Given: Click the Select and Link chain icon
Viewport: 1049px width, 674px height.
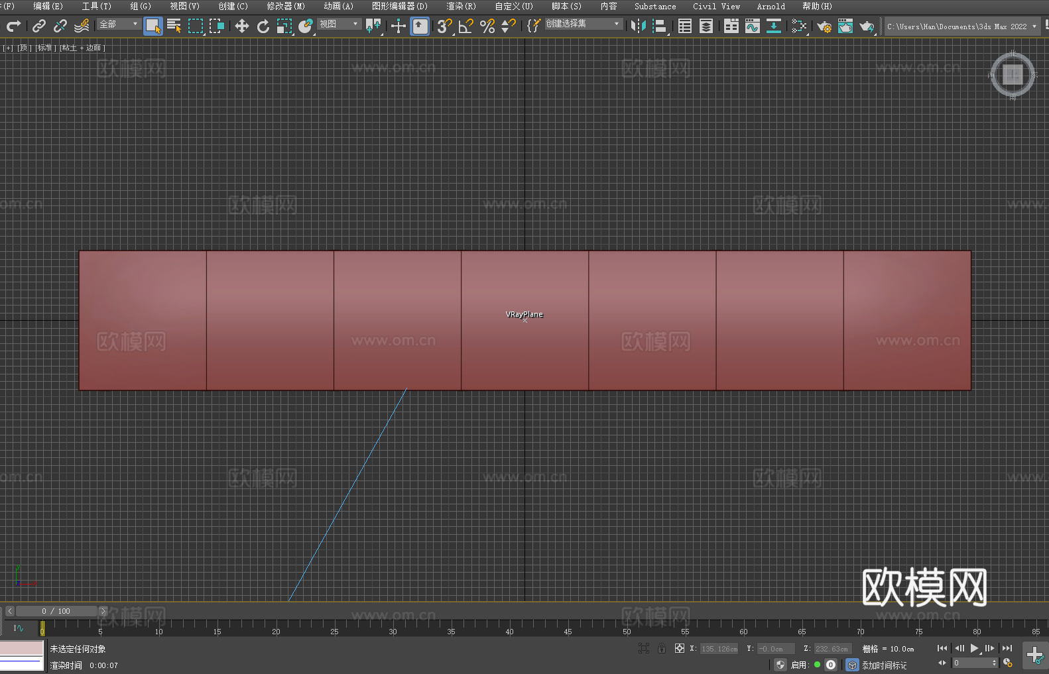Looking at the screenshot, I should click(39, 26).
